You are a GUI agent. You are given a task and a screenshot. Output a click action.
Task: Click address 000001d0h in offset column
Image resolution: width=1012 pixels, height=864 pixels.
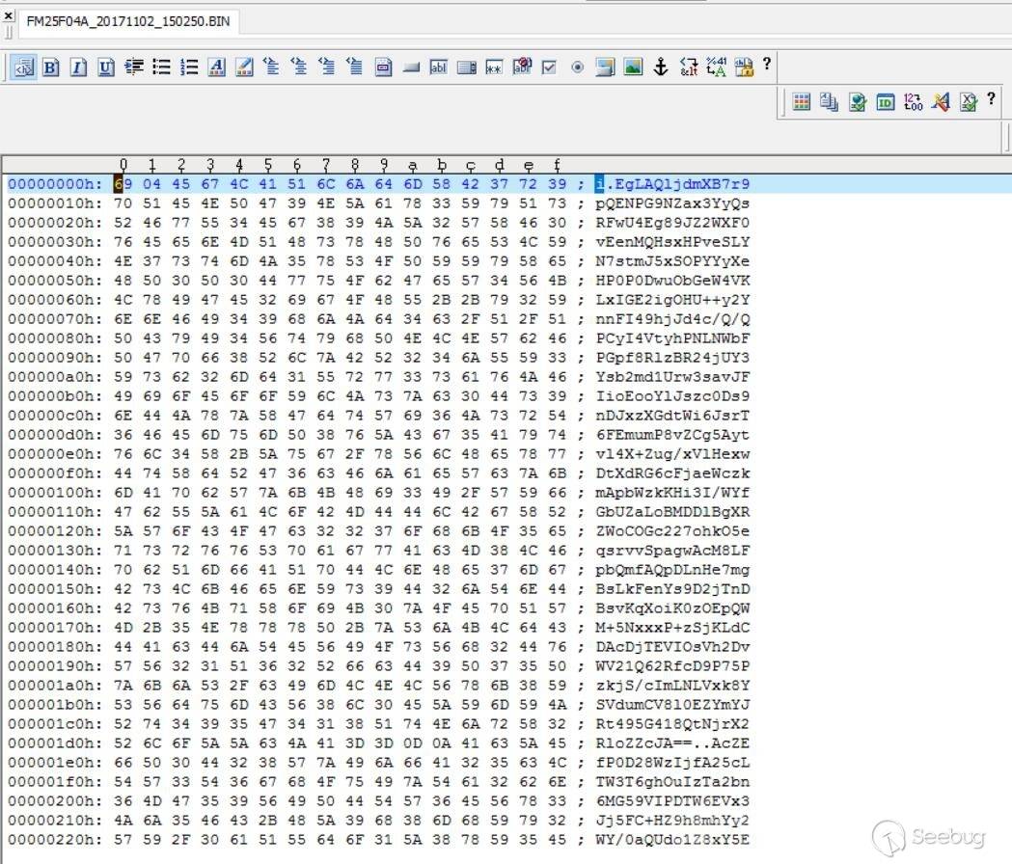pos(55,743)
